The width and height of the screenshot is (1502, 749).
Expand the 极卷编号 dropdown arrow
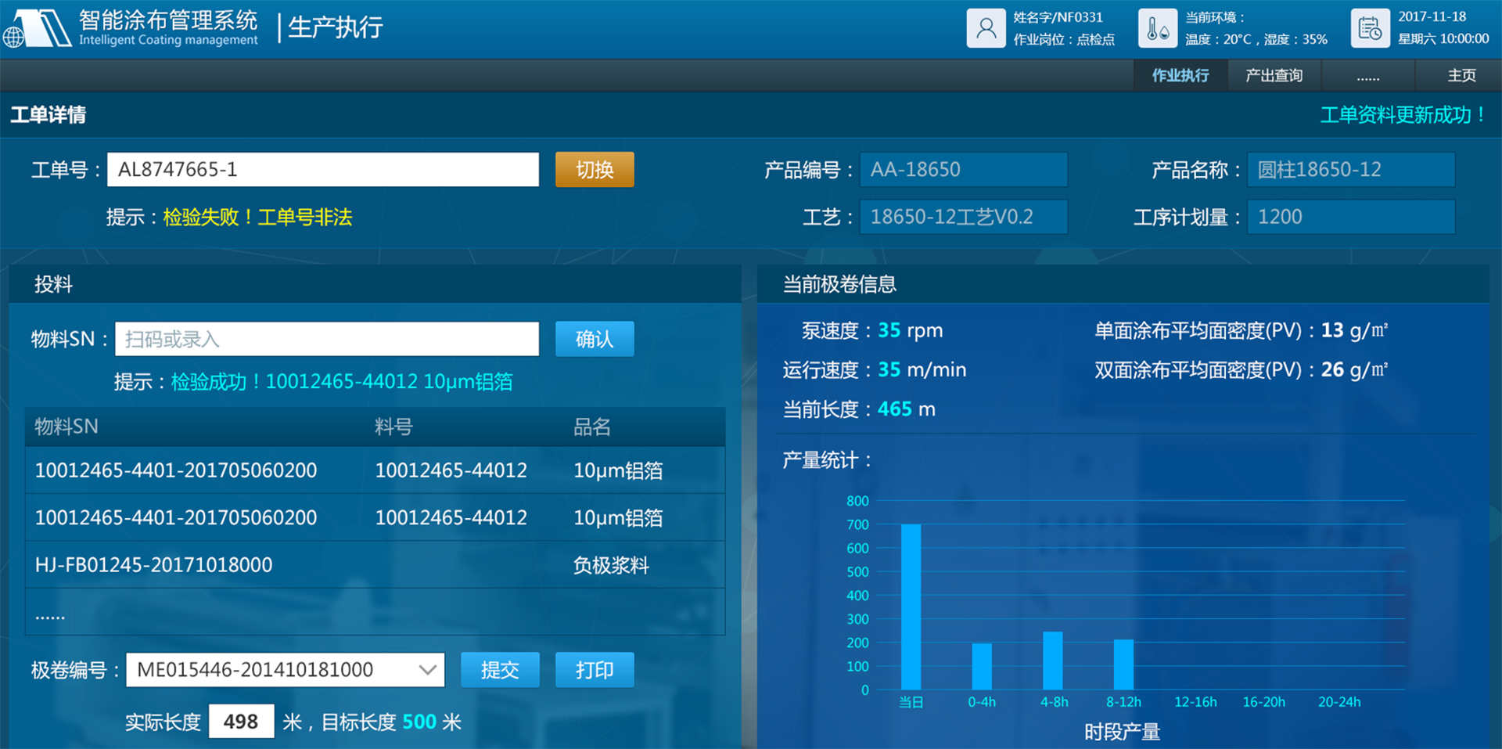(x=427, y=670)
